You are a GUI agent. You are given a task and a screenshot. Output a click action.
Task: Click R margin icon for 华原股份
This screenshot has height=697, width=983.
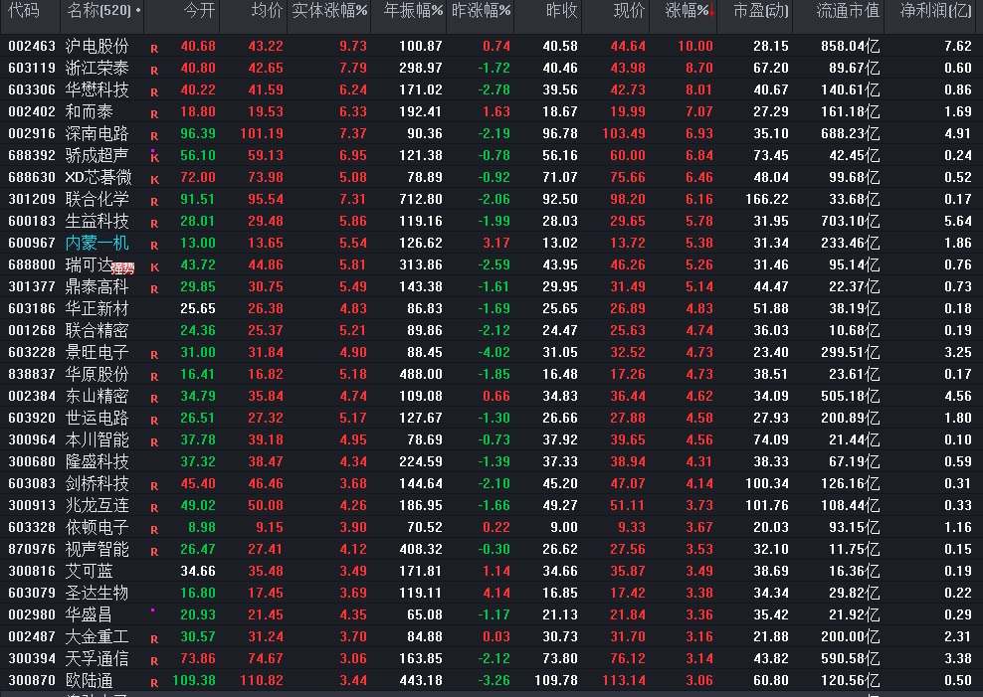154,377
